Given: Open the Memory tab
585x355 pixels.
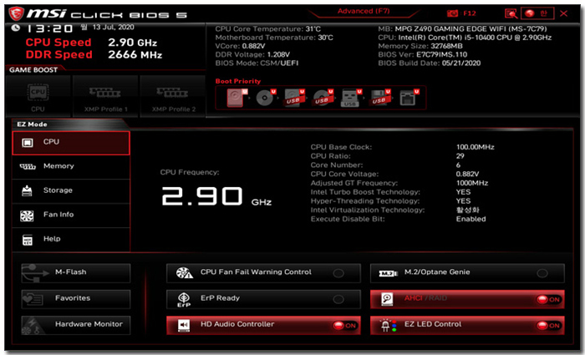Looking at the screenshot, I should pyautogui.click(x=71, y=167).
